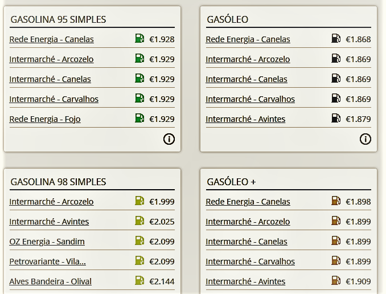The height and width of the screenshot is (294, 386).
Task: Click olive pump icon beside Alves Bandeira - Olival
Action: (x=139, y=280)
